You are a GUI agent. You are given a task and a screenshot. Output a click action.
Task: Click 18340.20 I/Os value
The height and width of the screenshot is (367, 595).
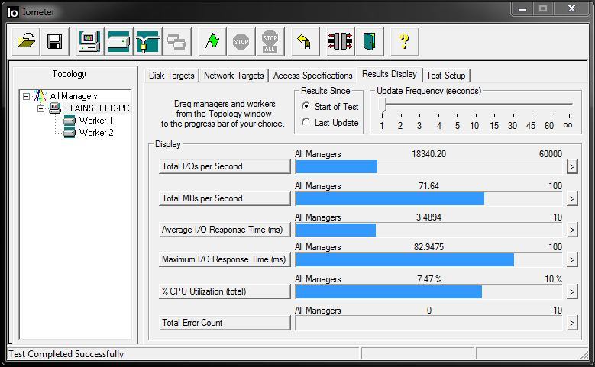(428, 154)
